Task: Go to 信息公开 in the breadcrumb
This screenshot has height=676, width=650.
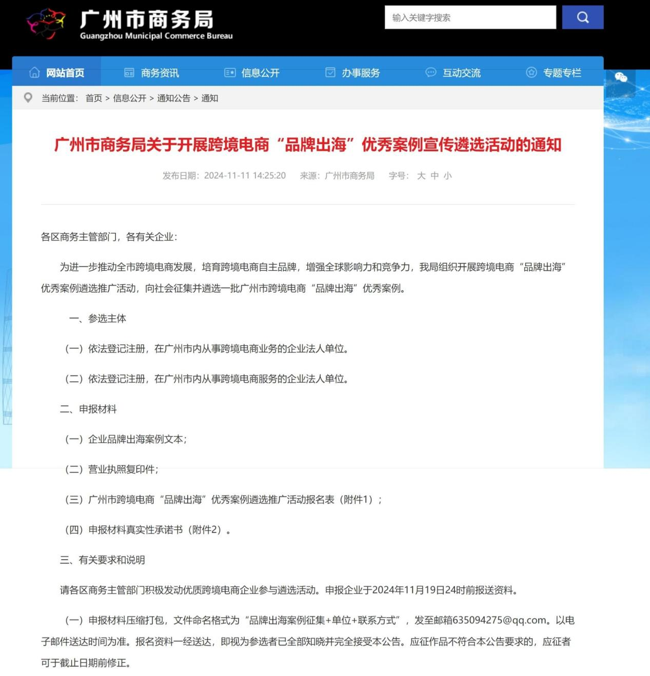Action: (x=130, y=98)
